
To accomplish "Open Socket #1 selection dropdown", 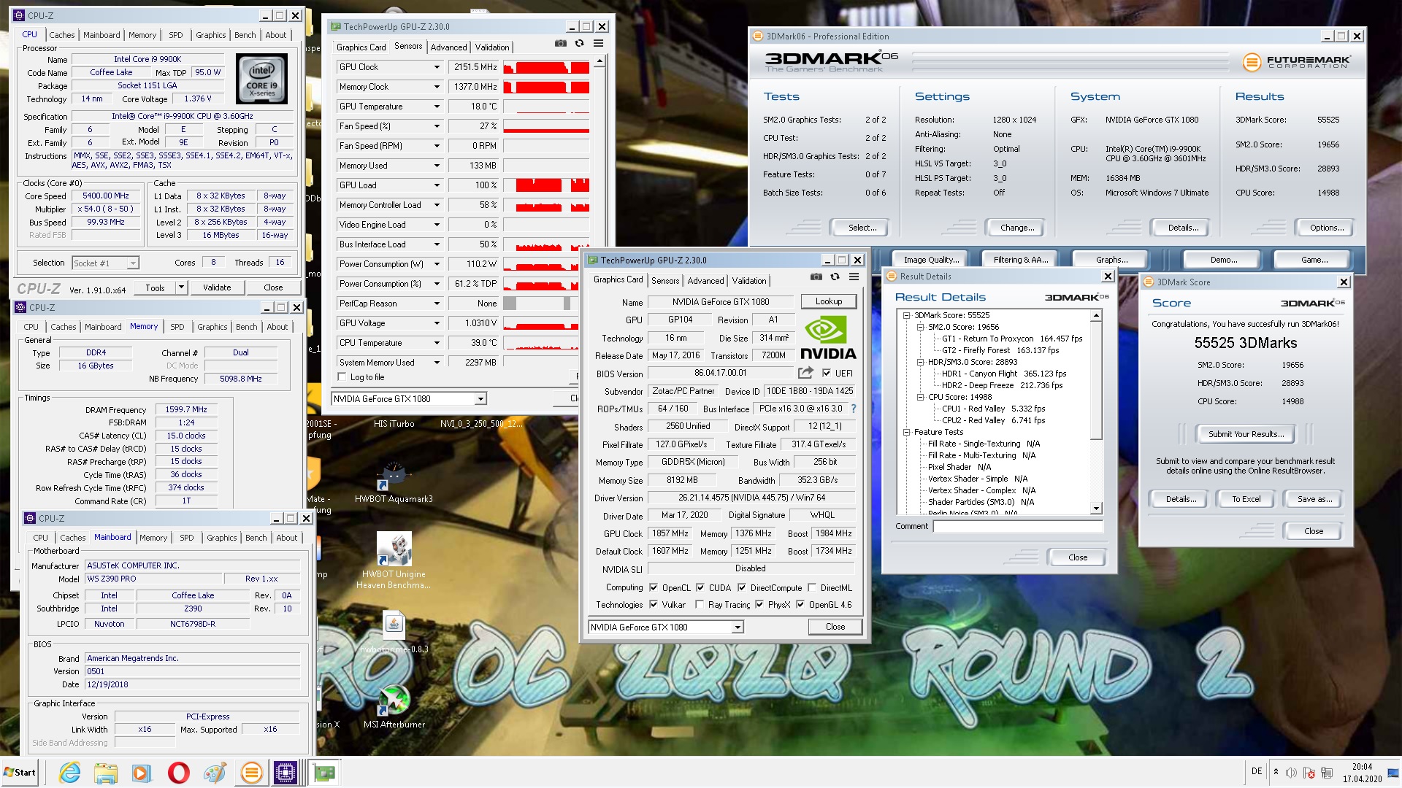I will [132, 263].
